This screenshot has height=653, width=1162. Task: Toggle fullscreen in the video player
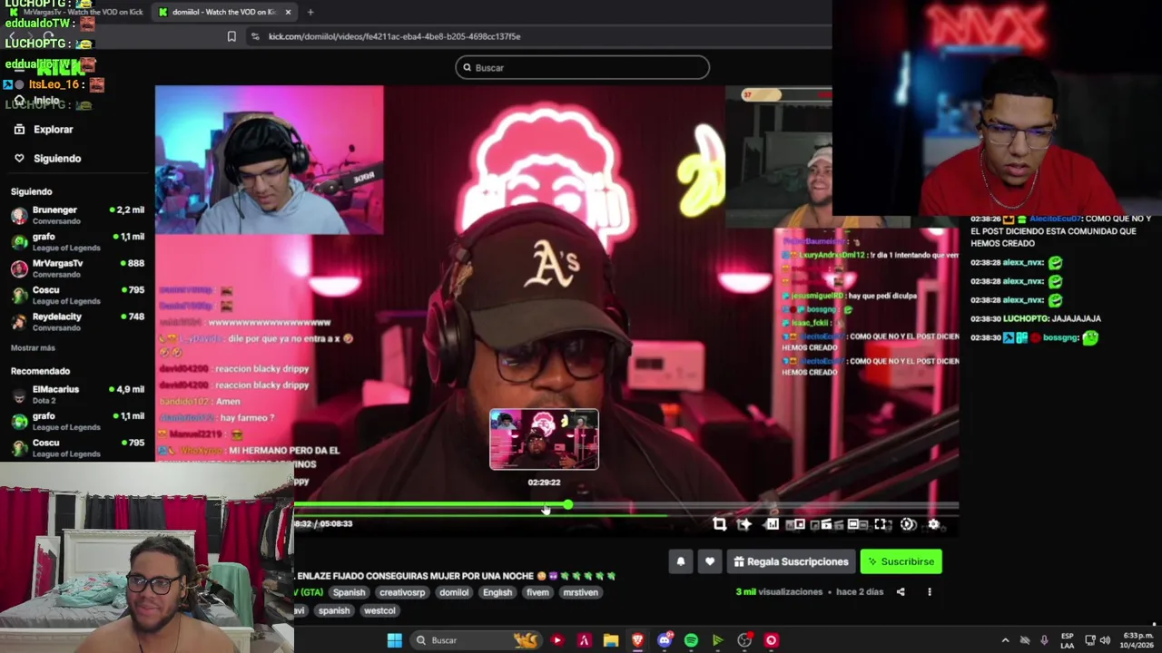click(x=881, y=524)
